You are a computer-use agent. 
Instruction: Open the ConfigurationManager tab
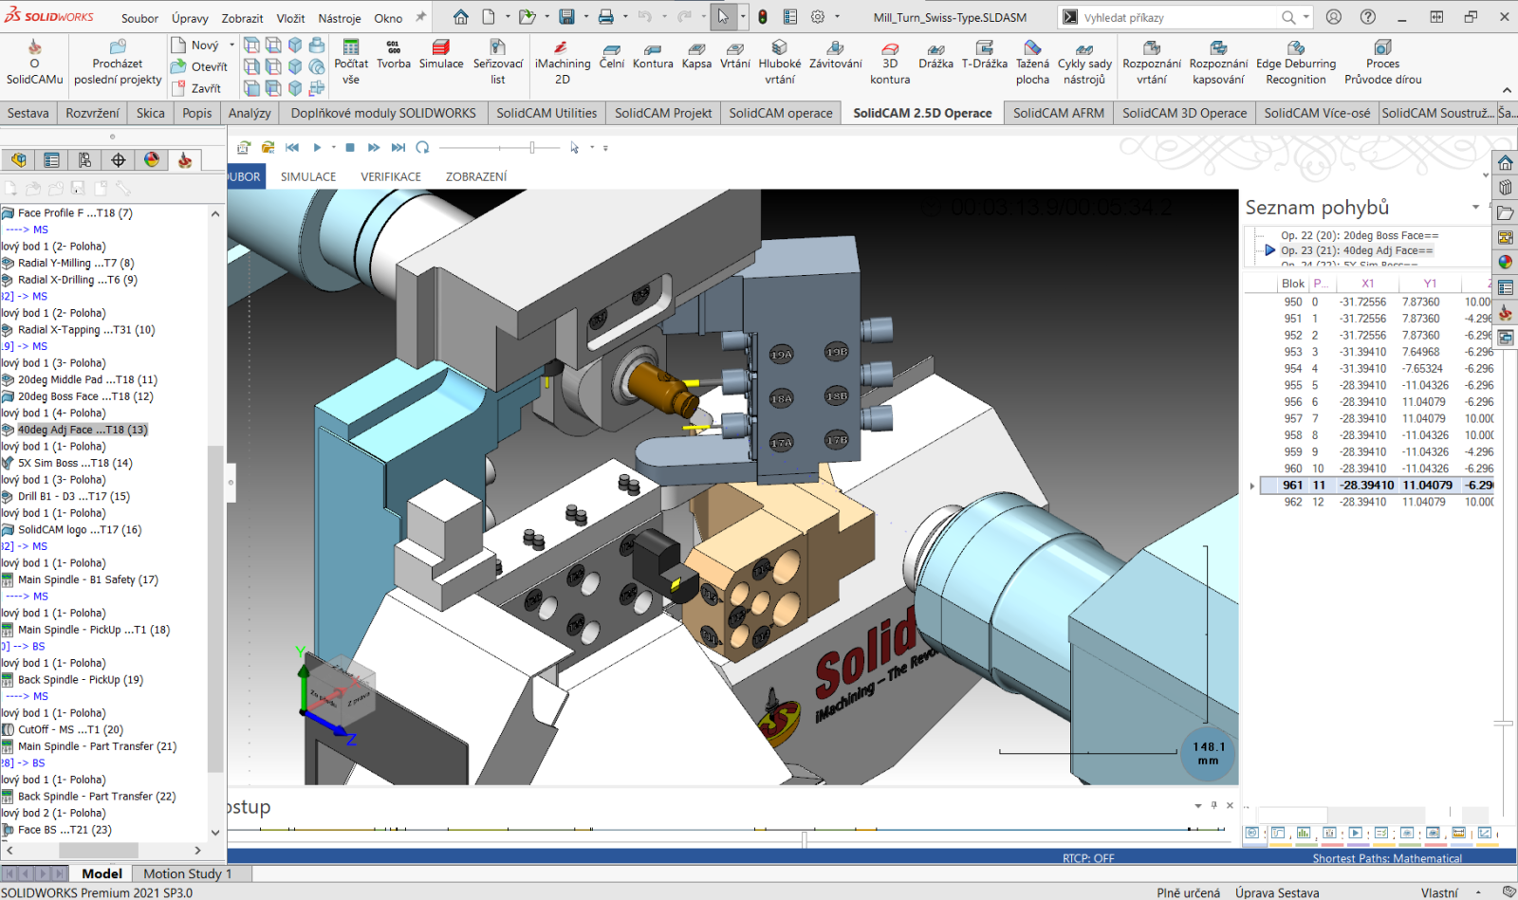click(84, 160)
